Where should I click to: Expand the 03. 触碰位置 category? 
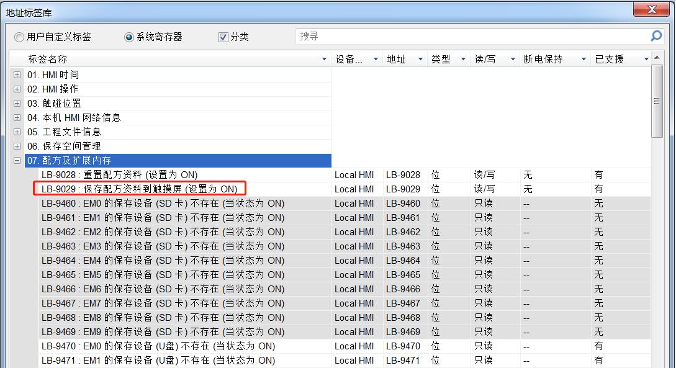point(17,104)
